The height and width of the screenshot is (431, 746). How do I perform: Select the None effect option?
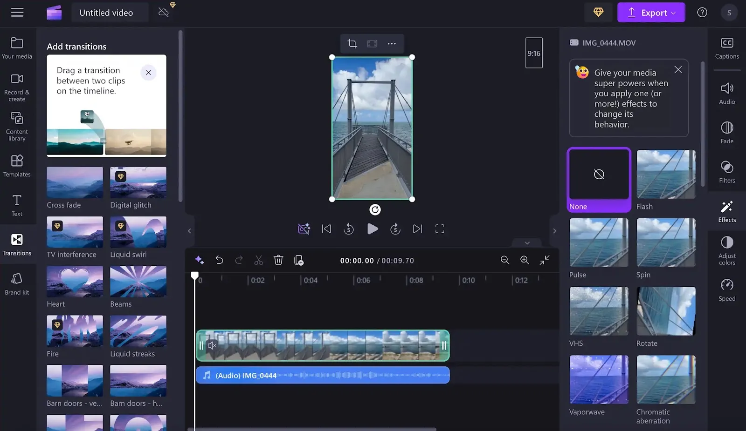coord(599,180)
